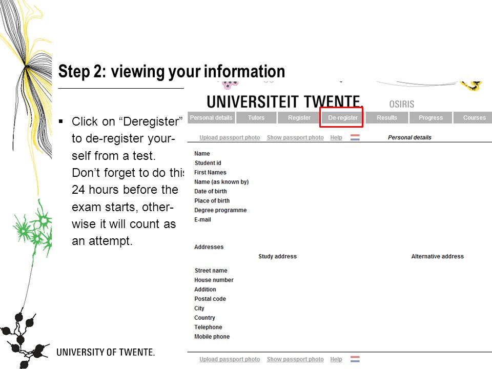The width and height of the screenshot is (492, 369).
Task: Select the 'Date of birth' label
Action: point(211,191)
